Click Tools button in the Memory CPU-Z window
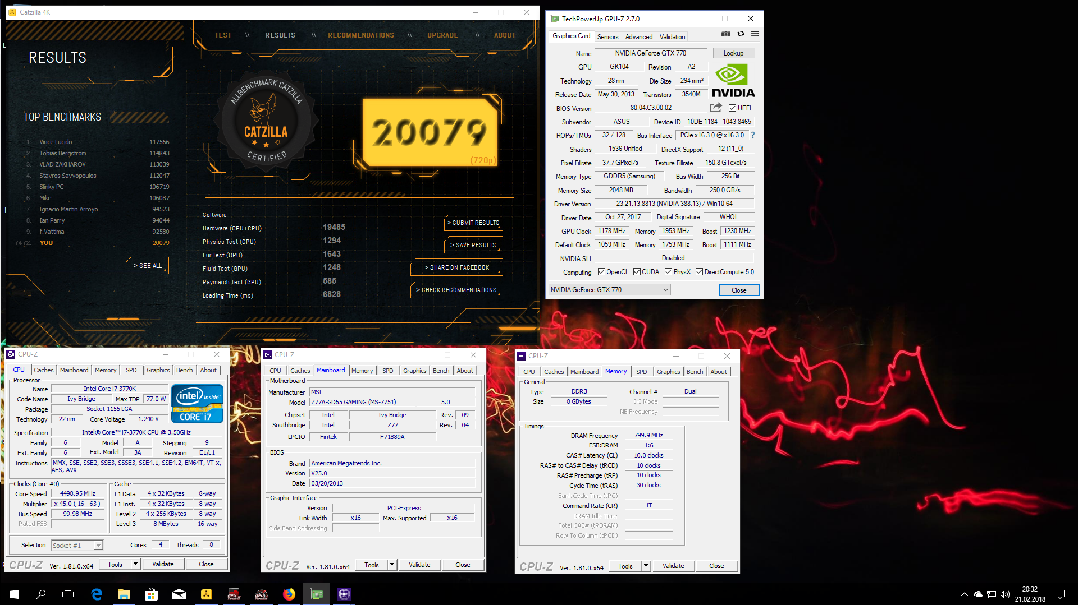 pyautogui.click(x=625, y=566)
